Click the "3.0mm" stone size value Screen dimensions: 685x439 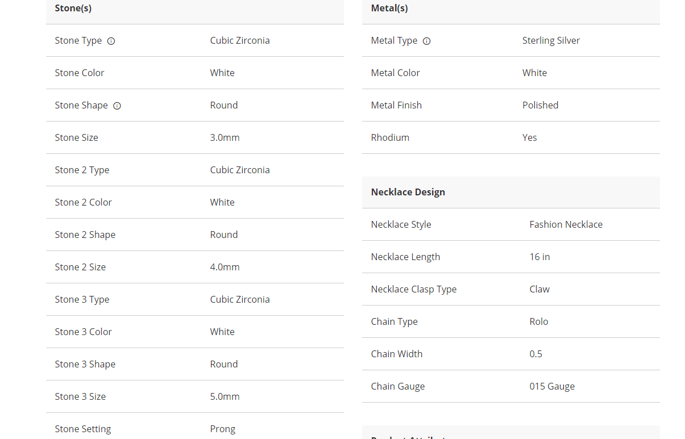coord(225,137)
